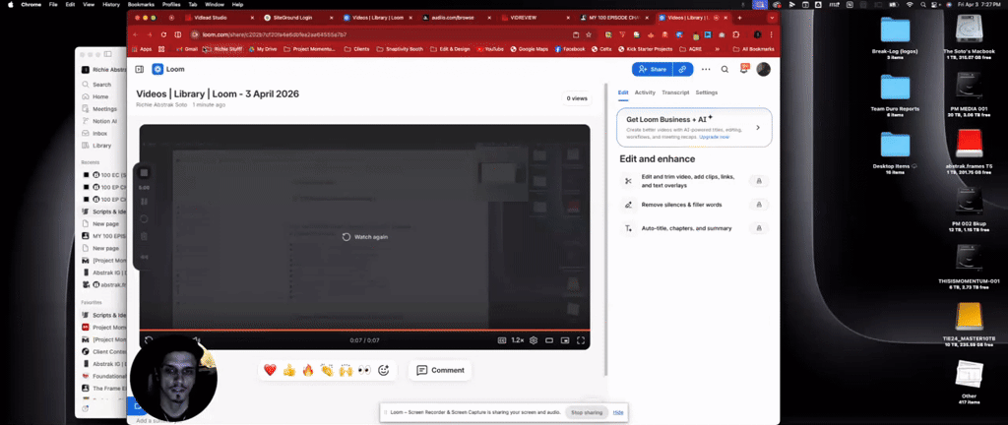The image size is (1008, 425).
Task: Bookmark this page with the star
Action: tap(589, 34)
